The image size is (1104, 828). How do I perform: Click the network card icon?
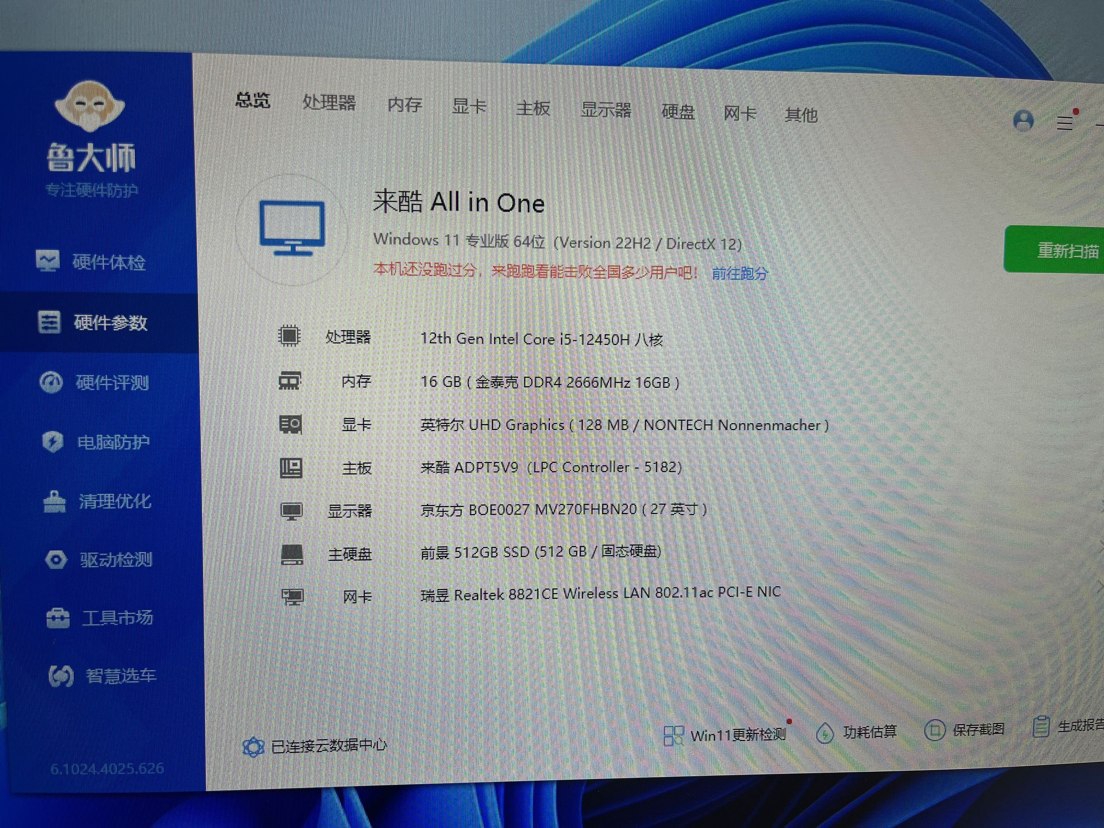point(293,597)
